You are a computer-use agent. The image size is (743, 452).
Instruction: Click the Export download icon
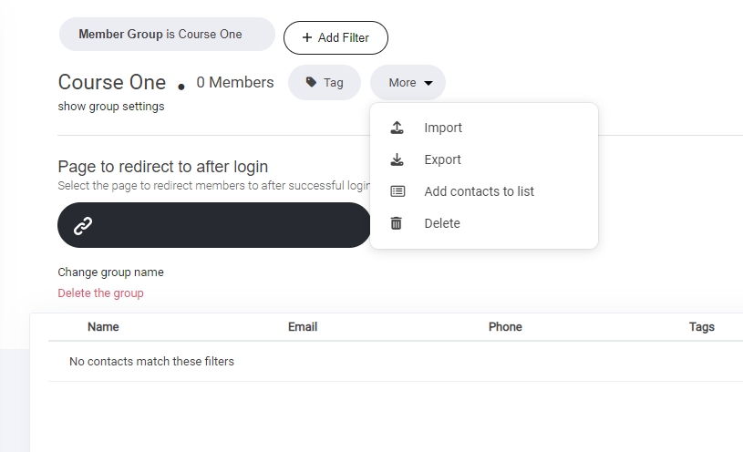point(397,159)
